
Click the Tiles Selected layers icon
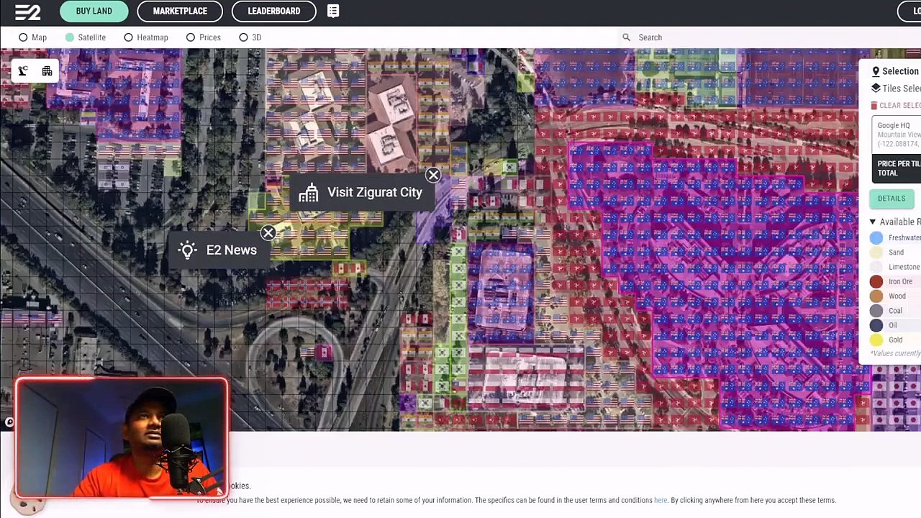(876, 88)
